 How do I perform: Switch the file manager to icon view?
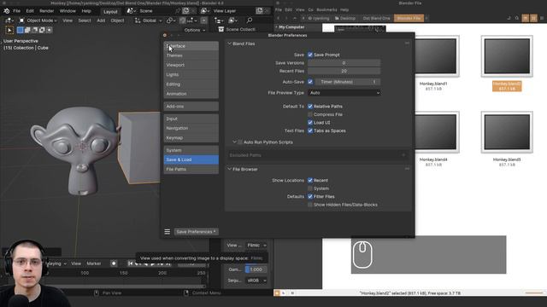526,18
